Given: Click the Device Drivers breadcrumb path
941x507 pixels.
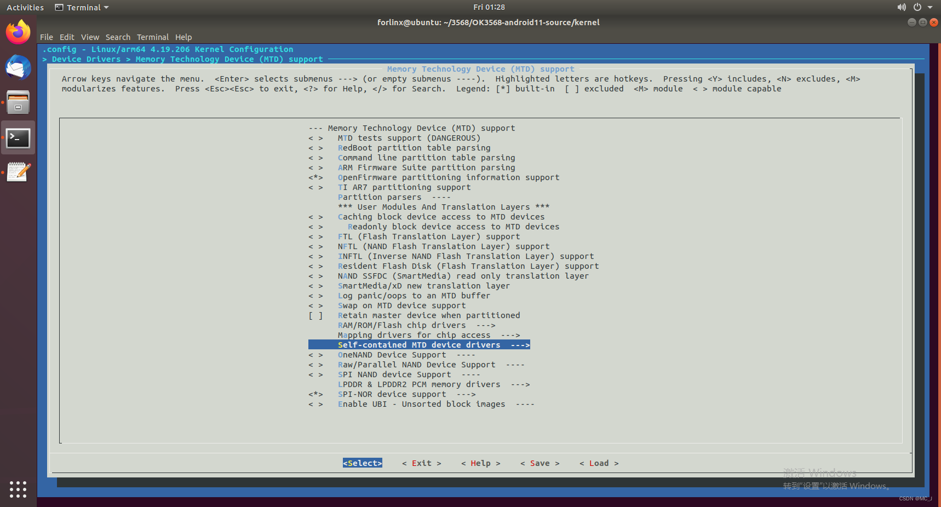Looking at the screenshot, I should (86, 59).
